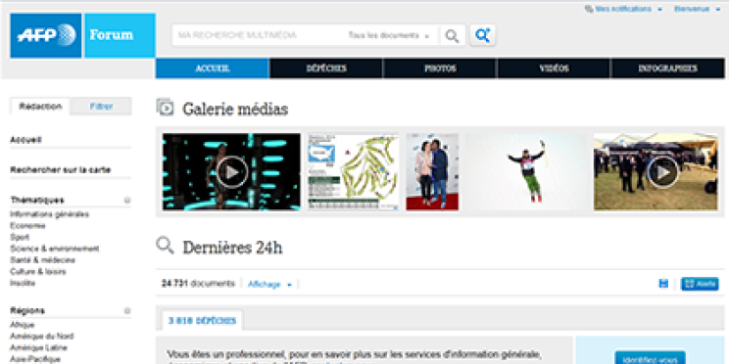Select the Sport theme
The height and width of the screenshot is (364, 729).
click(x=20, y=237)
